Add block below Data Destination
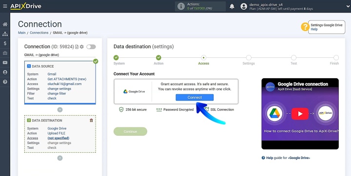This screenshot has width=351, height=176. [x=60, y=158]
